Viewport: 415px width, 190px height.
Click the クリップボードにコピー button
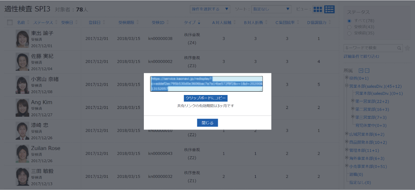[x=206, y=98]
